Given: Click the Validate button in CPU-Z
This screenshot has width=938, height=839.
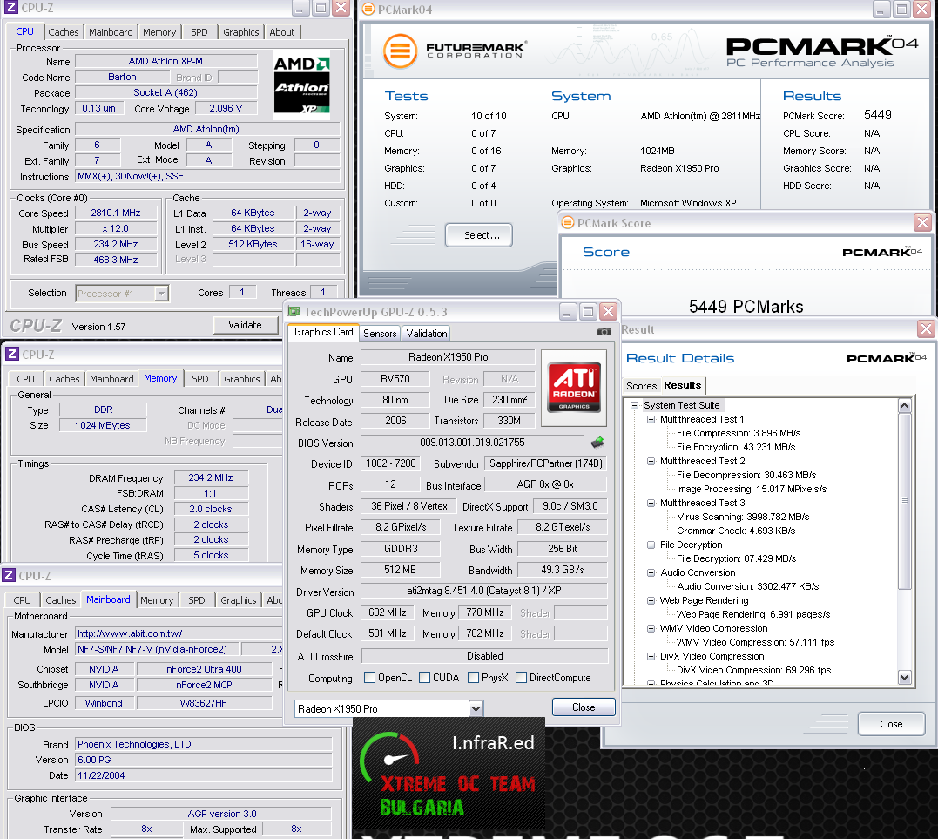Looking at the screenshot, I should (246, 325).
